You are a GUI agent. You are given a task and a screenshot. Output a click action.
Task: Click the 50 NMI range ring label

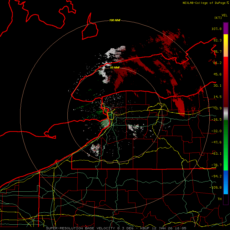(115, 67)
